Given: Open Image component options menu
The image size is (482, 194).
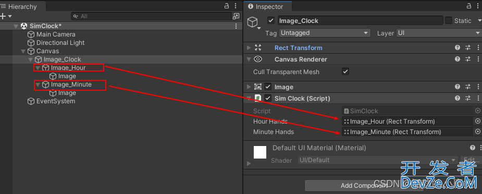Looking at the screenshot, I should point(478,87).
